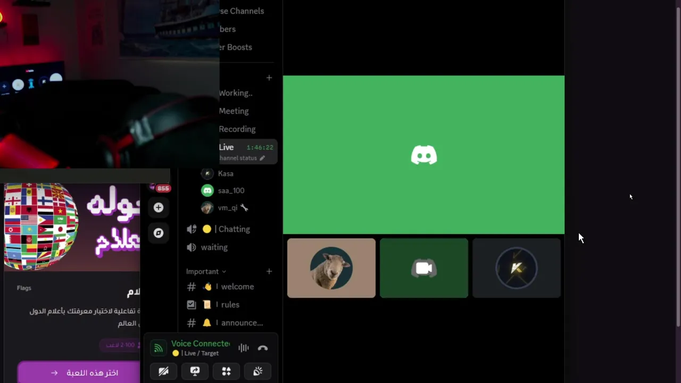Open the welcome text channel
The image size is (681, 383).
coord(229,287)
